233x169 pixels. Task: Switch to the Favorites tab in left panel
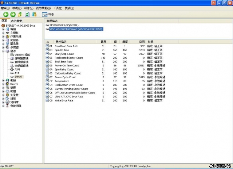pyautogui.click(x=16, y=21)
